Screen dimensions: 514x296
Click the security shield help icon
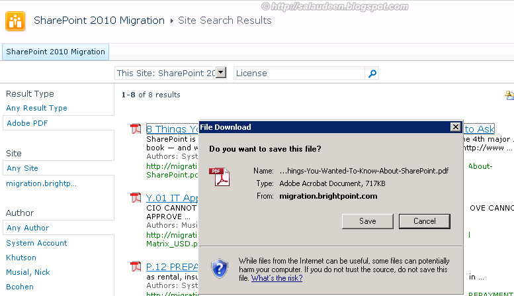pos(220,268)
